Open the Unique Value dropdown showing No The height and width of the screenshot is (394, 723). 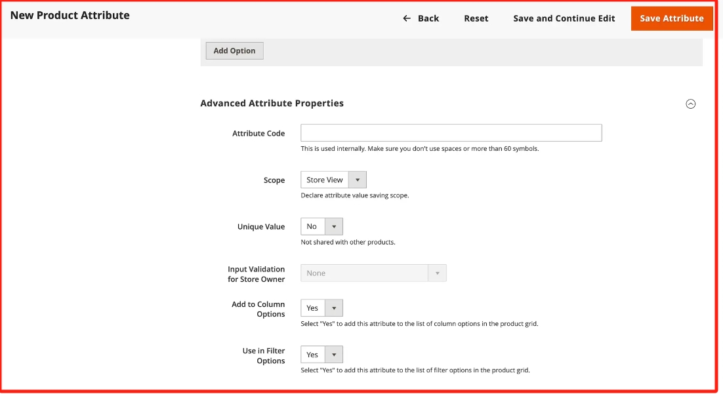pos(312,227)
